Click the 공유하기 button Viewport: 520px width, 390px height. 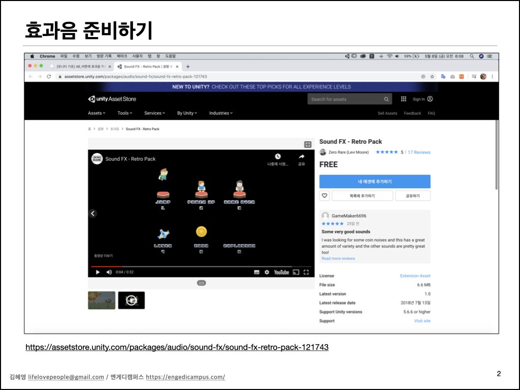point(413,196)
